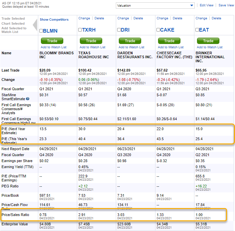Open BLMN ticker symbol link
The width and height of the screenshot is (235, 231).
(x=50, y=31)
